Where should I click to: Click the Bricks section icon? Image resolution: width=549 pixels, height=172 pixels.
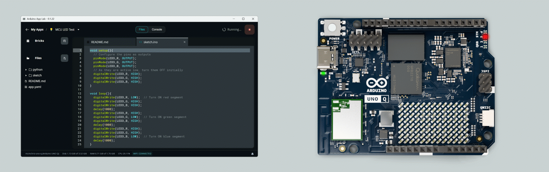(28, 41)
